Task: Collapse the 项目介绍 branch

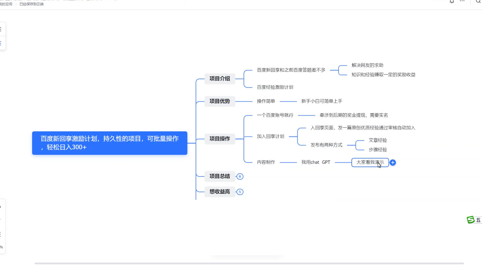Action: [x=219, y=79]
